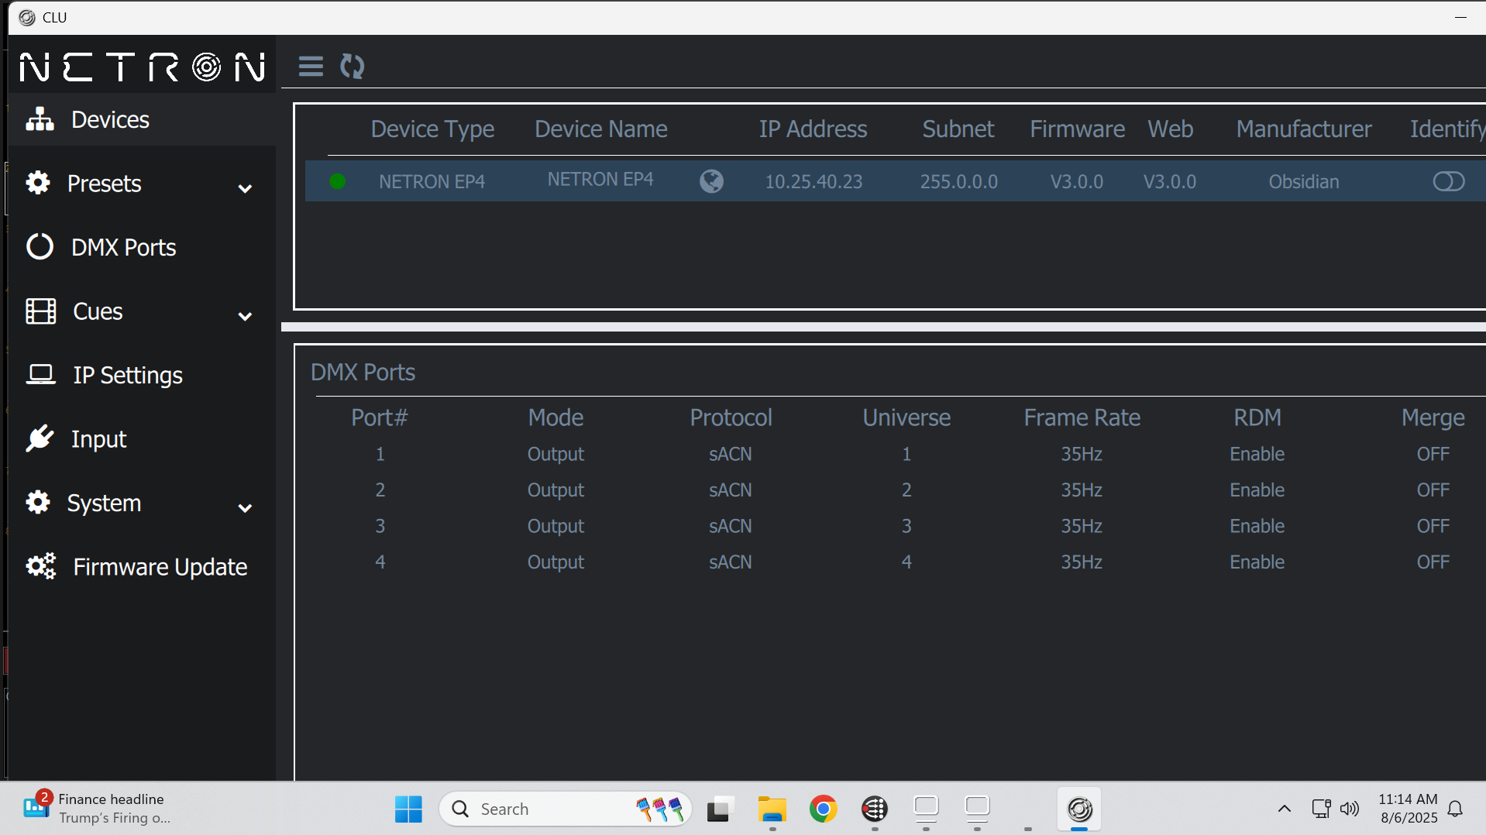The image size is (1486, 835).
Task: Click the Input plug icon
Action: 40,438
